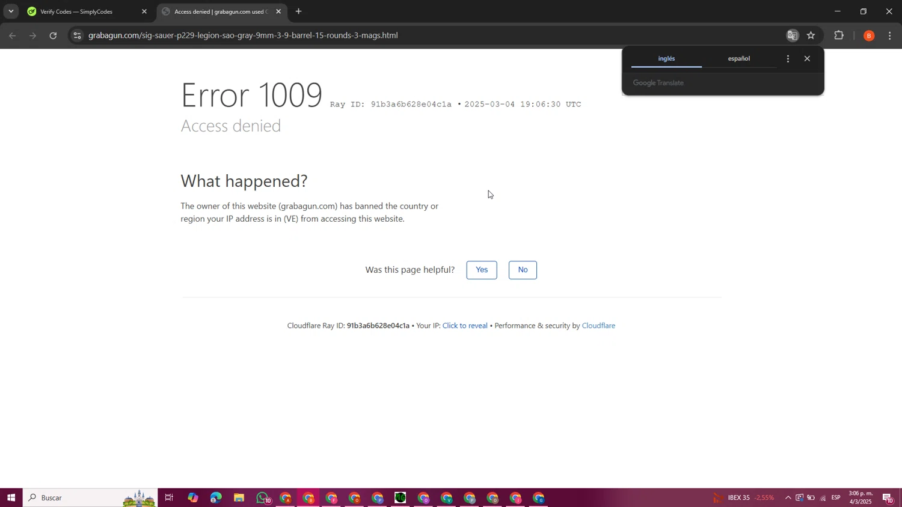The image size is (902, 507).
Task: Answer No to page helpful question
Action: coord(523,270)
